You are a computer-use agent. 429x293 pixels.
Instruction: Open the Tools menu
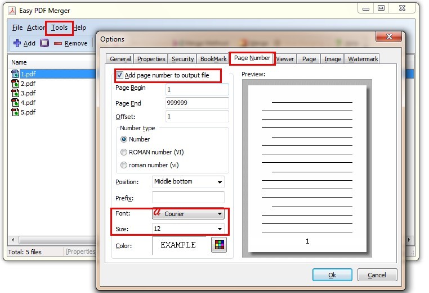click(x=59, y=28)
